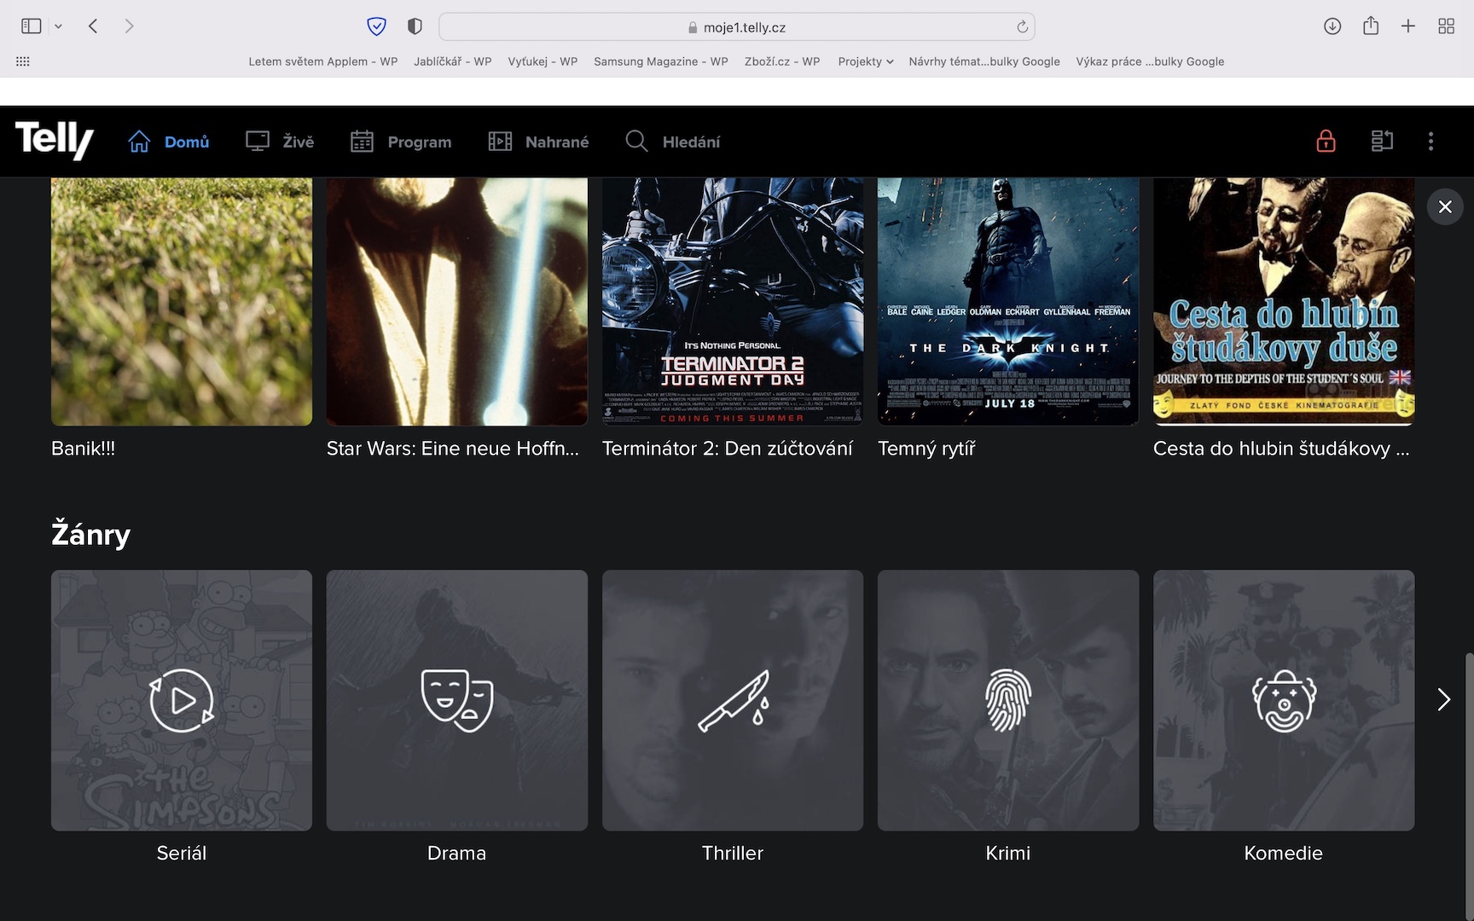Click the Banik!!! title text

(x=83, y=449)
